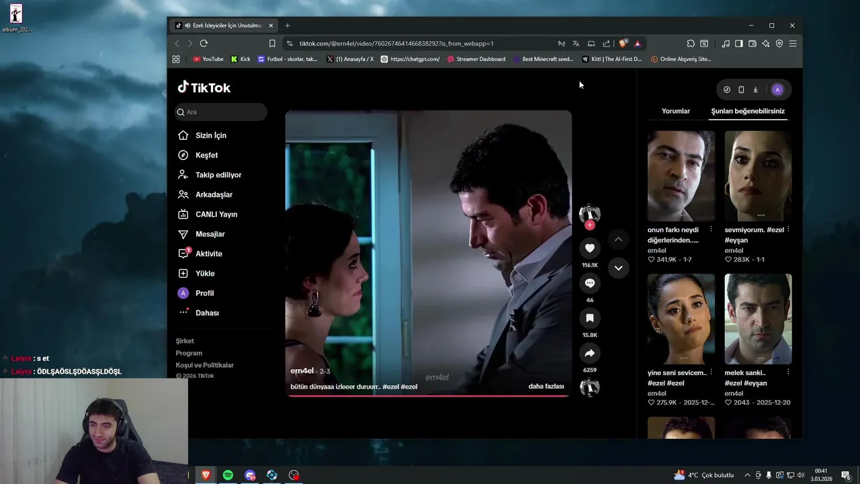Toggle browser sidebar panel icon

(x=739, y=44)
